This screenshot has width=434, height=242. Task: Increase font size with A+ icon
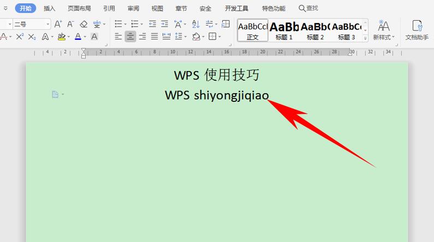(58, 24)
